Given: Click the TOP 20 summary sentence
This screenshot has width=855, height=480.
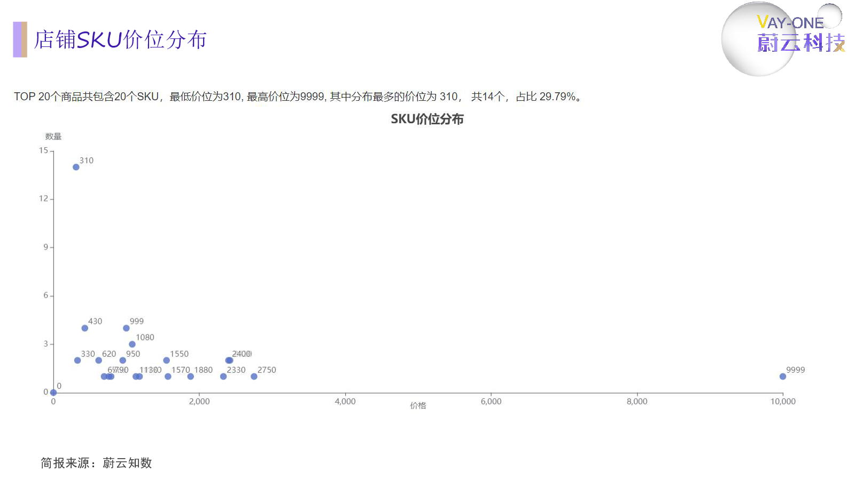Looking at the screenshot, I should tap(297, 97).
